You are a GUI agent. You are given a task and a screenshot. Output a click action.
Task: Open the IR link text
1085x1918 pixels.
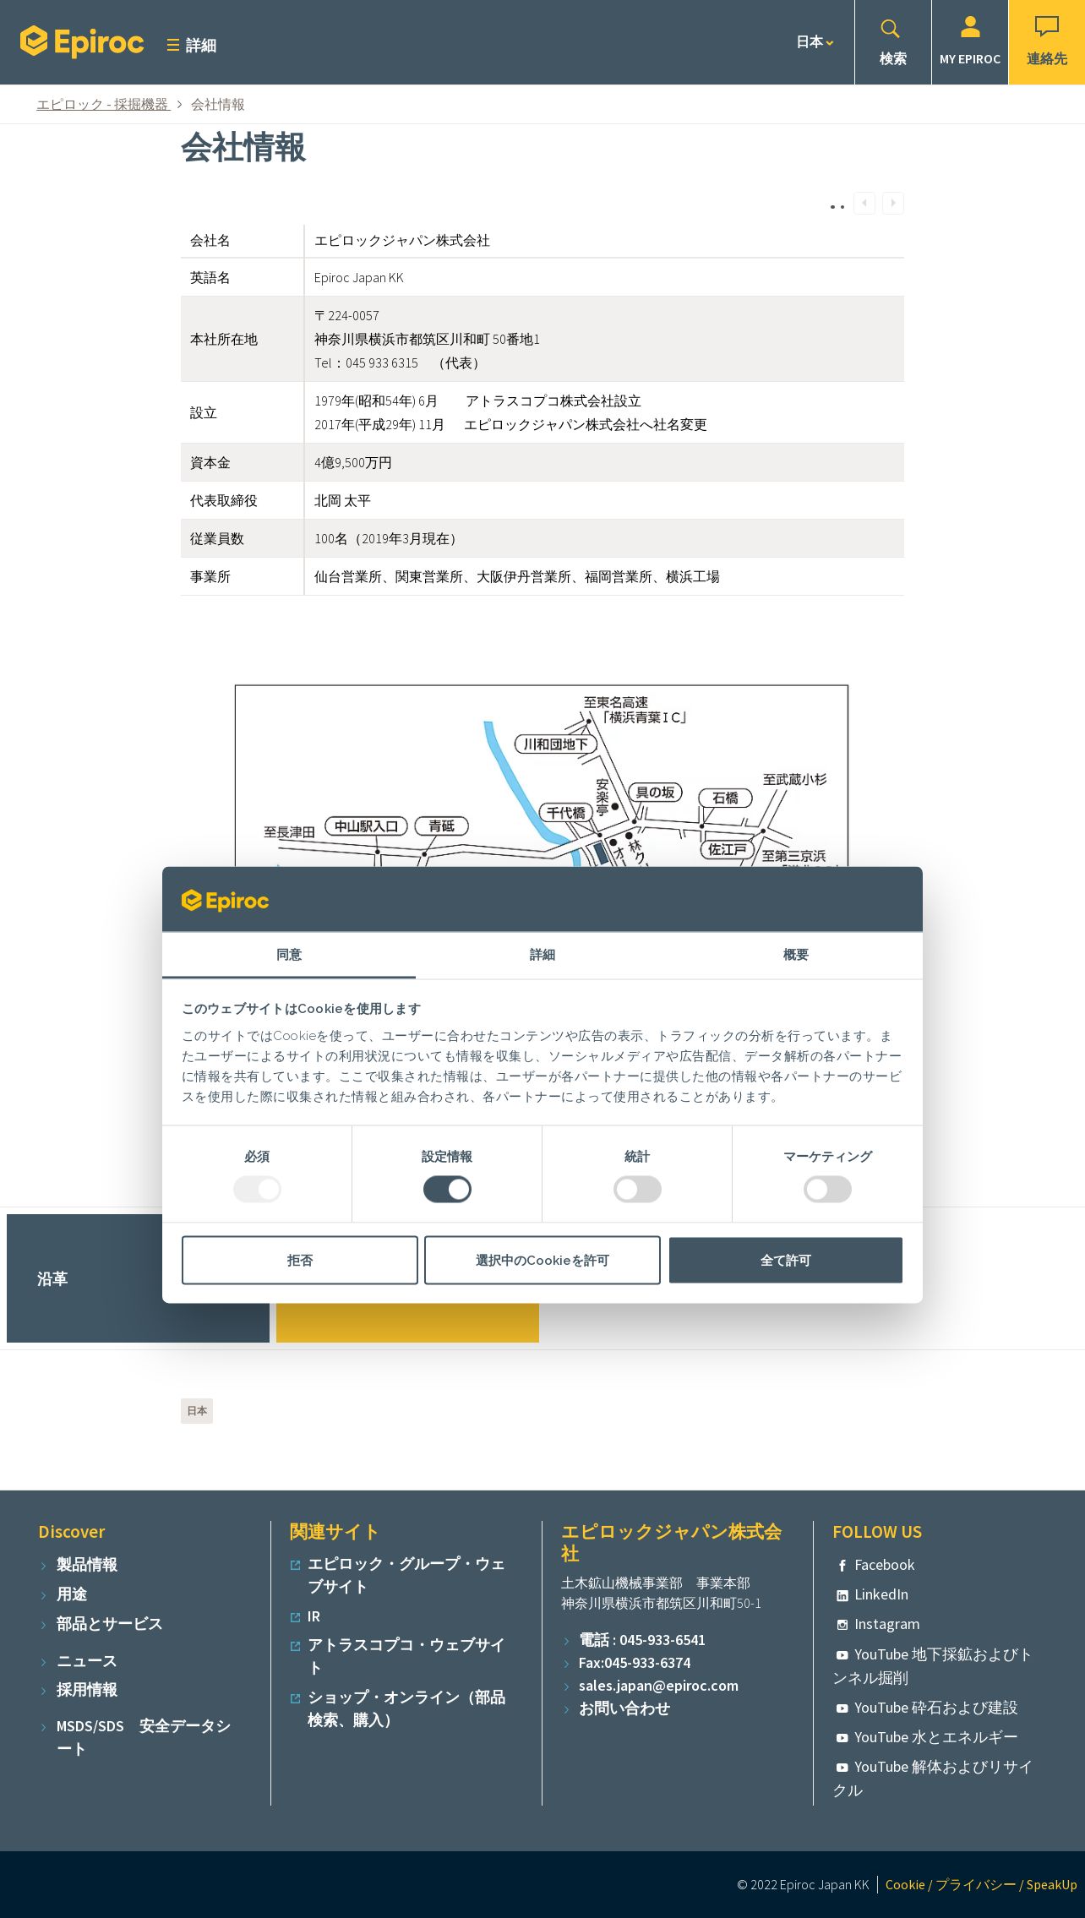coord(314,1616)
